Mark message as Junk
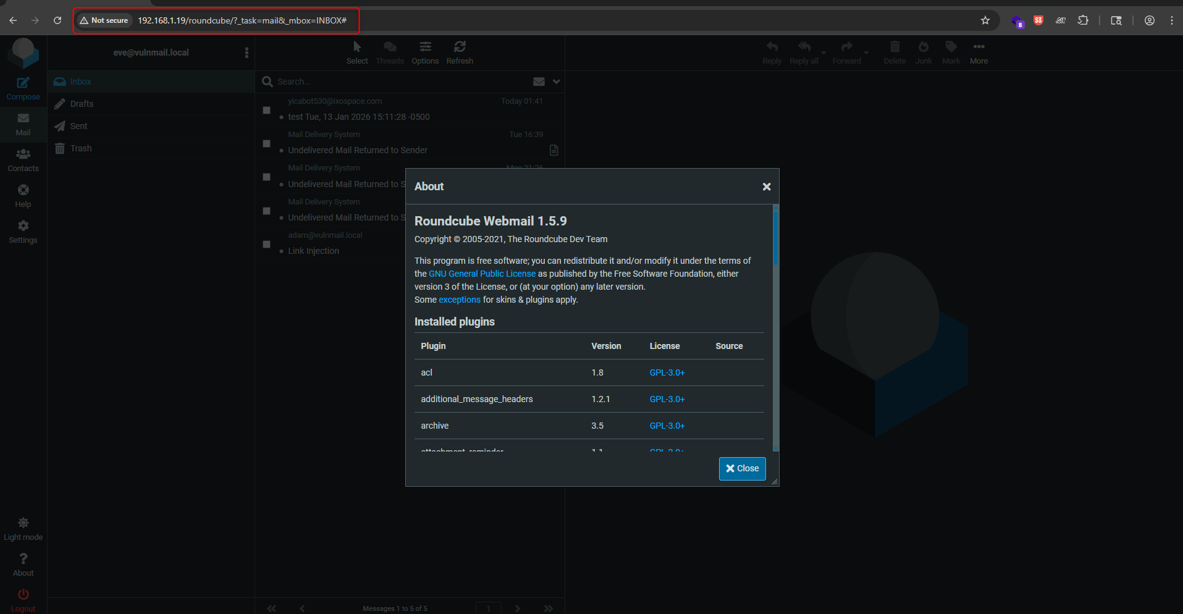 click(924, 53)
